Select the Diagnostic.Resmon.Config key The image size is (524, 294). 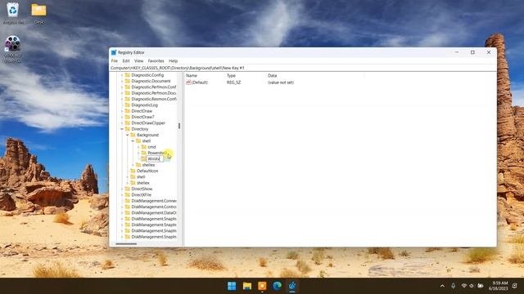(x=154, y=99)
